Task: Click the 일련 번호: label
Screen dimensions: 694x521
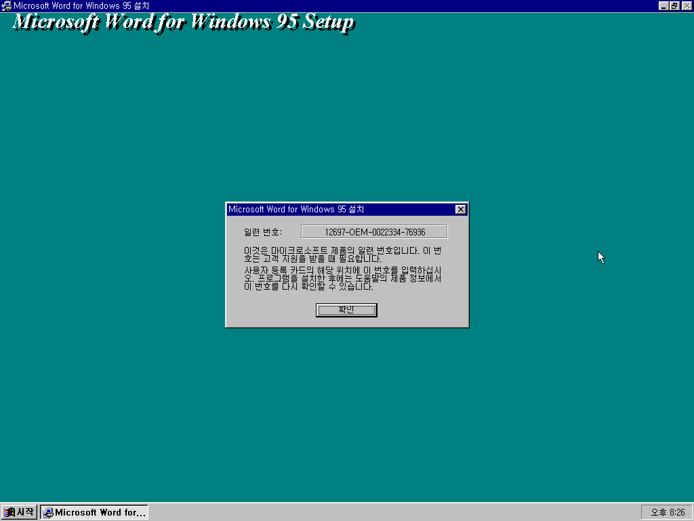Action: click(x=263, y=232)
